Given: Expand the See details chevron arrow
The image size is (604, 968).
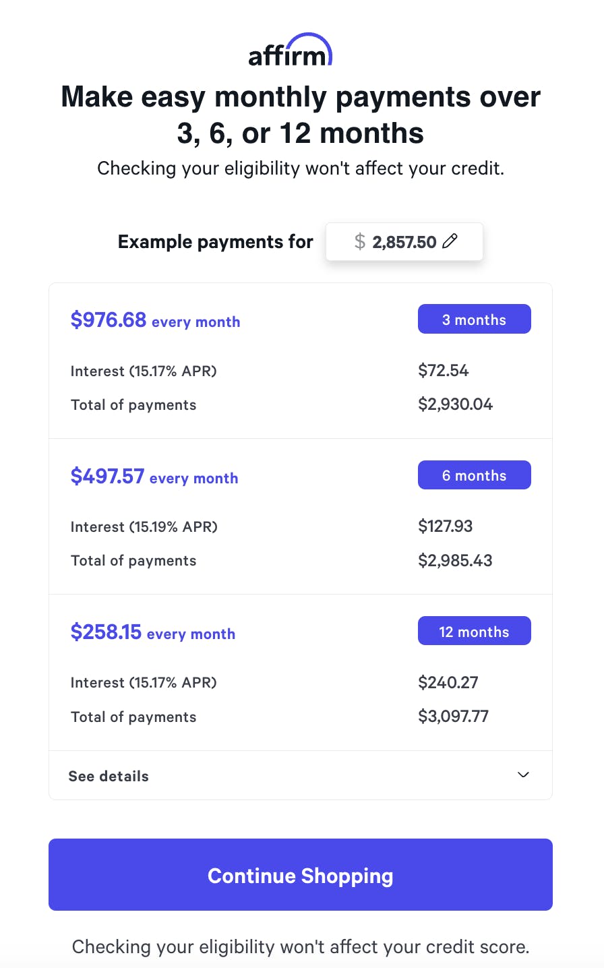Looking at the screenshot, I should [x=523, y=775].
